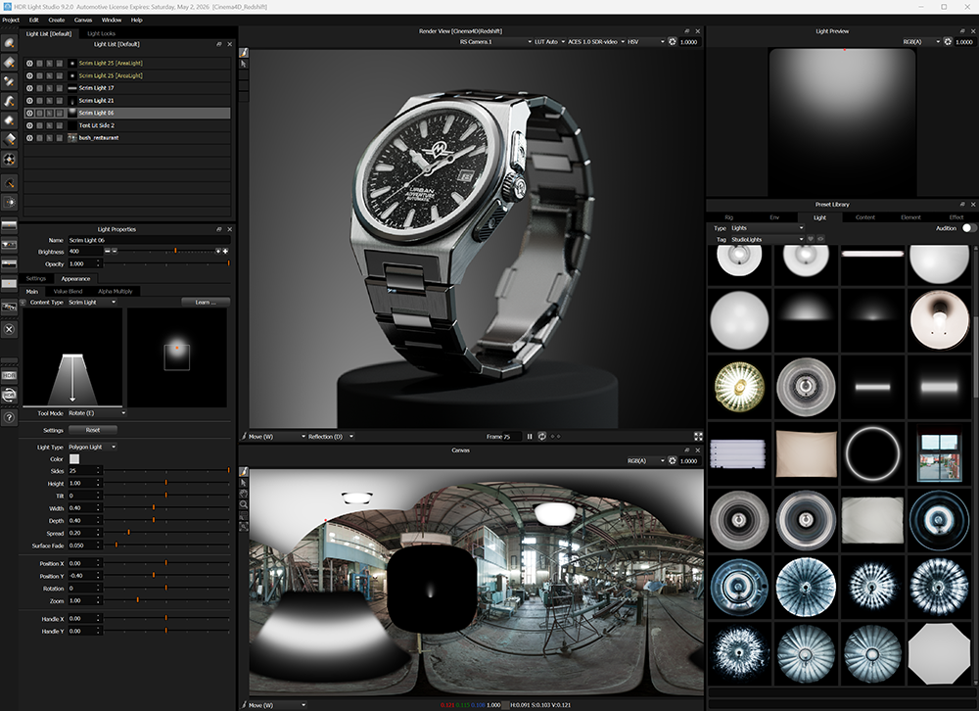The width and height of the screenshot is (979, 711).
Task: Open the Canvas menu
Action: [x=83, y=20]
